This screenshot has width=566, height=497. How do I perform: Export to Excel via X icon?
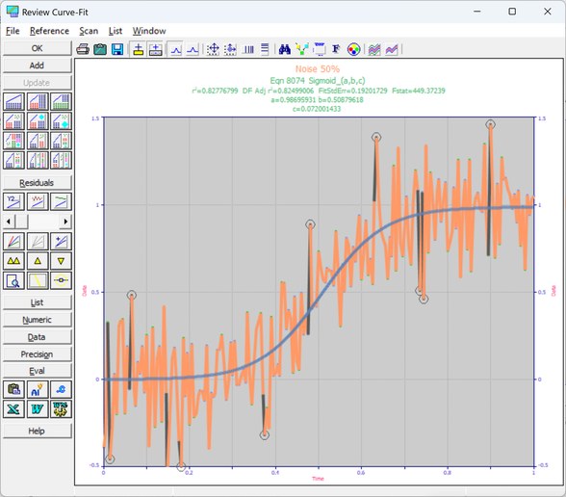tap(14, 409)
